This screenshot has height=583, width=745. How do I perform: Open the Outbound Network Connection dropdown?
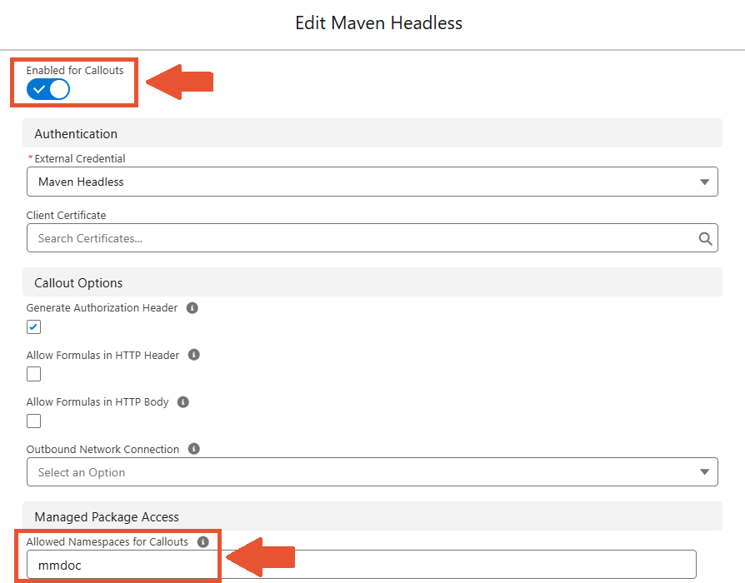click(x=372, y=472)
